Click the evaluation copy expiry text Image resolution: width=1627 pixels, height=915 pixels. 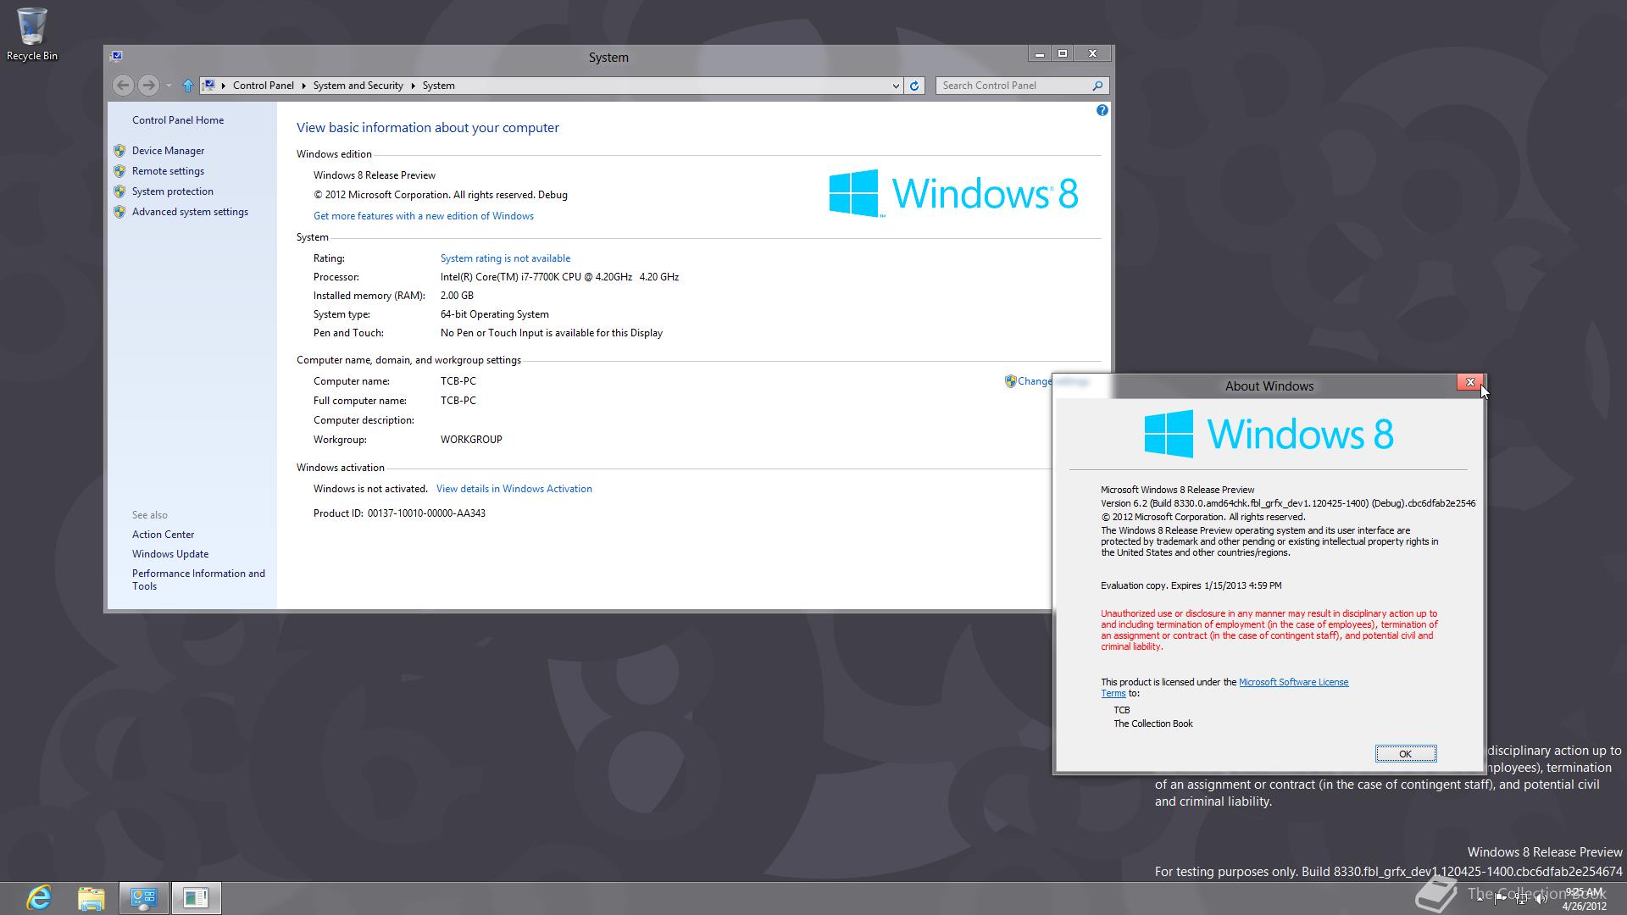pos(1191,585)
